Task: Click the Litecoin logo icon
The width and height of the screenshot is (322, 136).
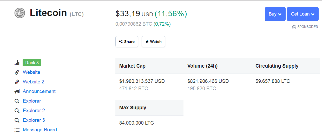Action: click(20, 13)
